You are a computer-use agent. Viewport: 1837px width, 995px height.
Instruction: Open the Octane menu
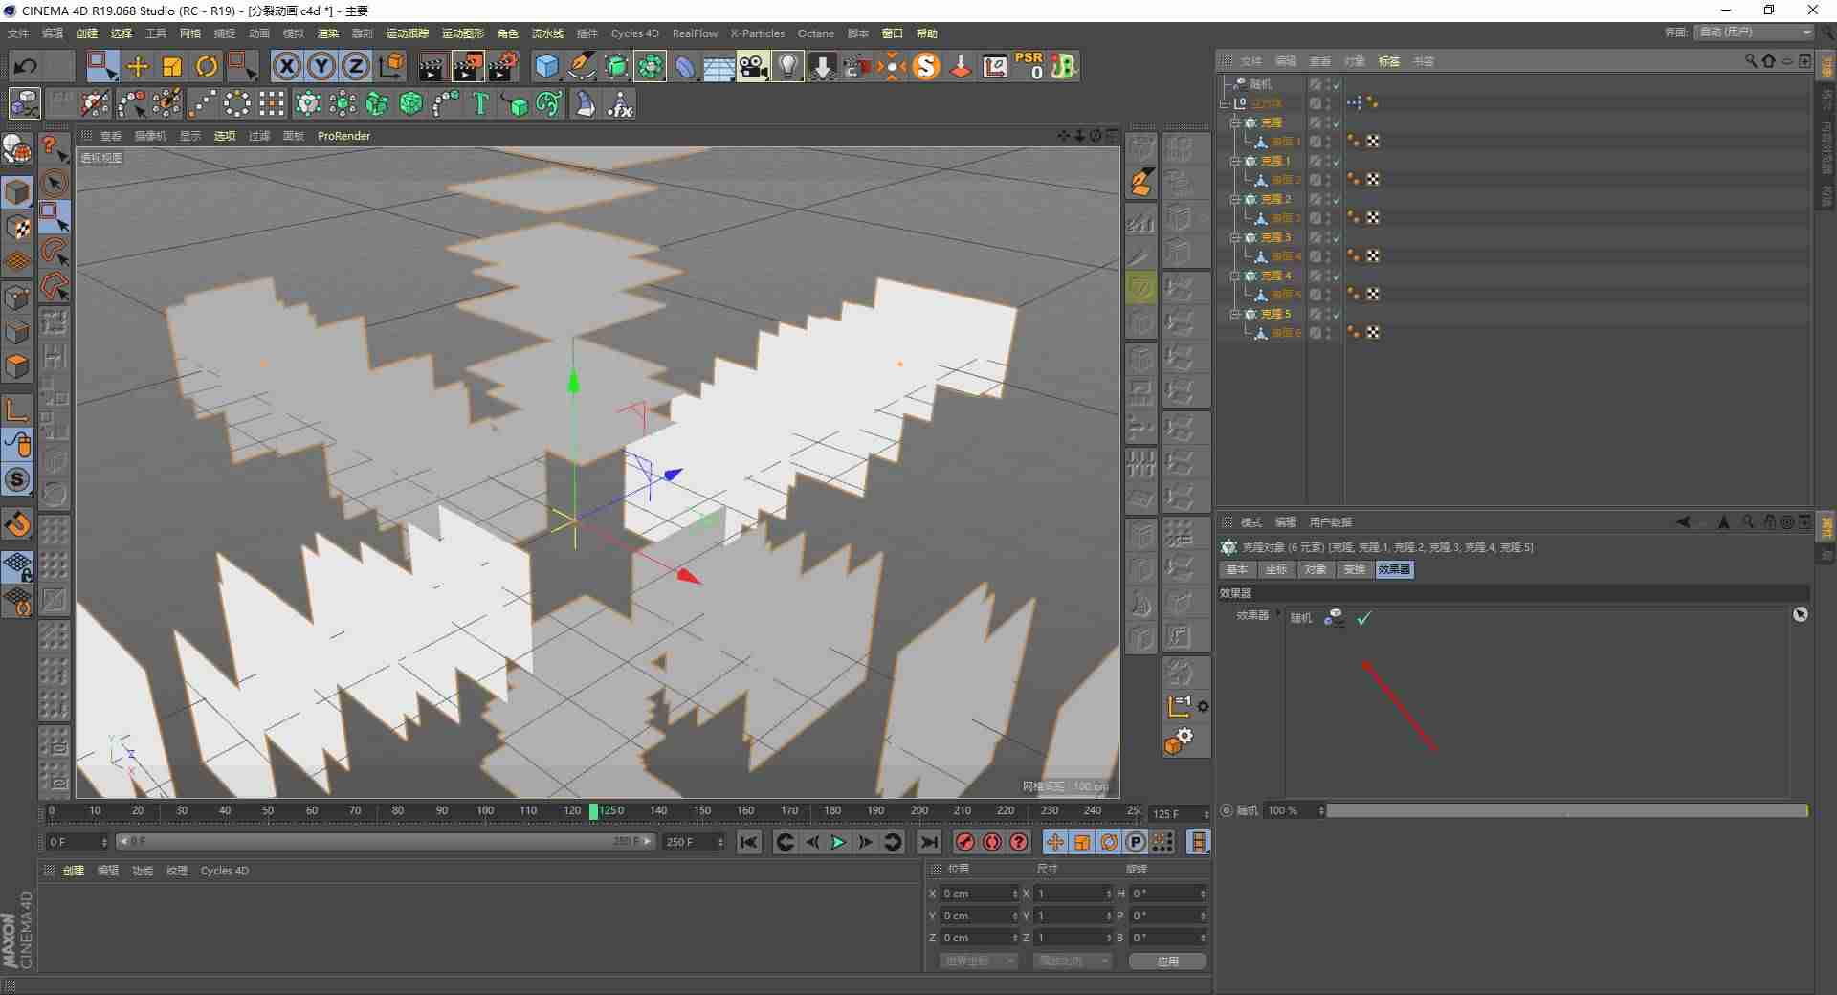(x=816, y=33)
